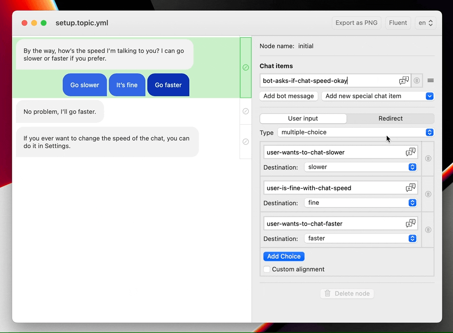Click trash icon next to bot-asks-if-chat-speed-okay item

point(417,81)
